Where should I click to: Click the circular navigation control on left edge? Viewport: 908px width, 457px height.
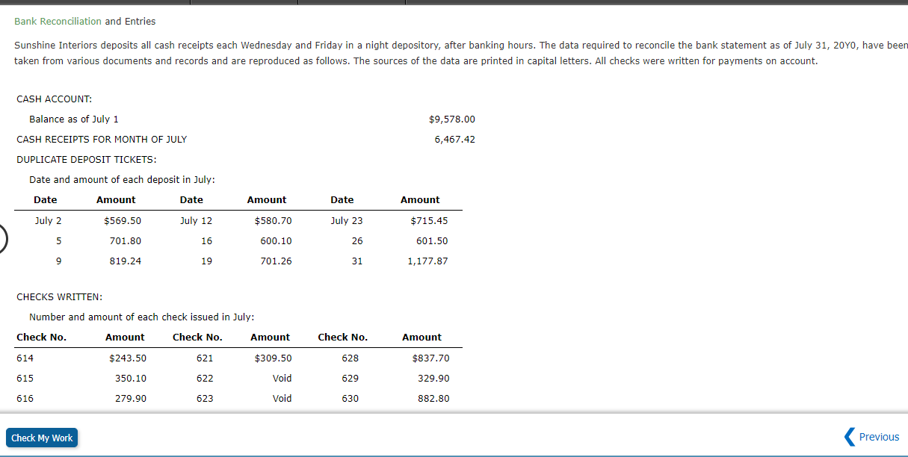click(x=2, y=239)
